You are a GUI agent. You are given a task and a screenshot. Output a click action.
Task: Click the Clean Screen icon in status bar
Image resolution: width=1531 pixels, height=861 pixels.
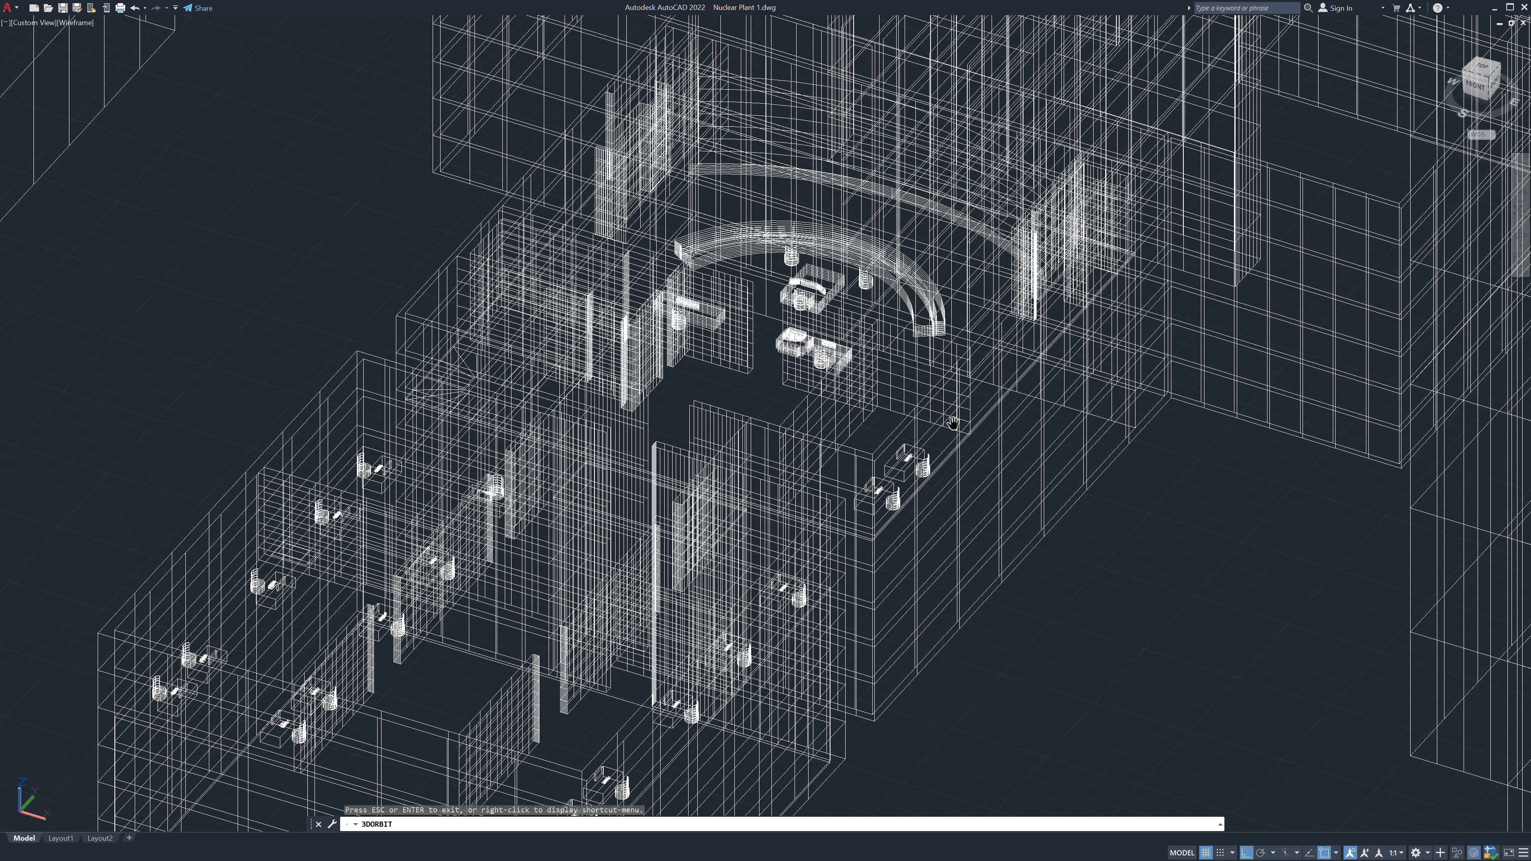pyautogui.click(x=1509, y=853)
